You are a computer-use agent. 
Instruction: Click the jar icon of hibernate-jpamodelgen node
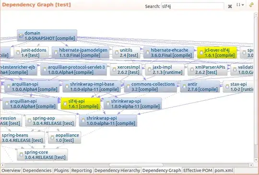56,53
